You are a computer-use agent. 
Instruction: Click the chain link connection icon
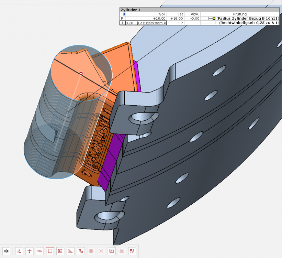(x=40, y=251)
